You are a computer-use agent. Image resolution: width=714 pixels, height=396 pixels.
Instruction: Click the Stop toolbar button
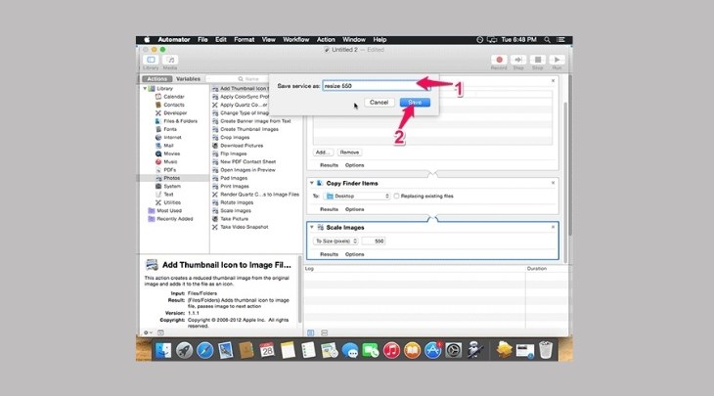(538, 60)
